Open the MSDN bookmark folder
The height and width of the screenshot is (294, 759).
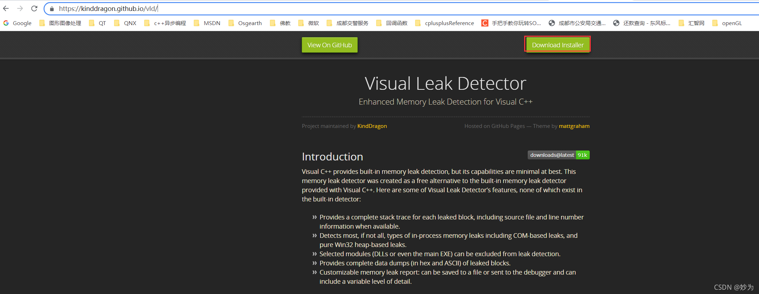pyautogui.click(x=207, y=23)
